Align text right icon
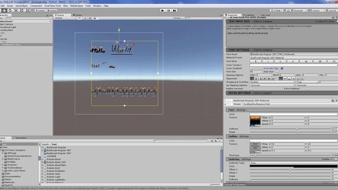Viewport: 338px width, 190px height. (260, 79)
